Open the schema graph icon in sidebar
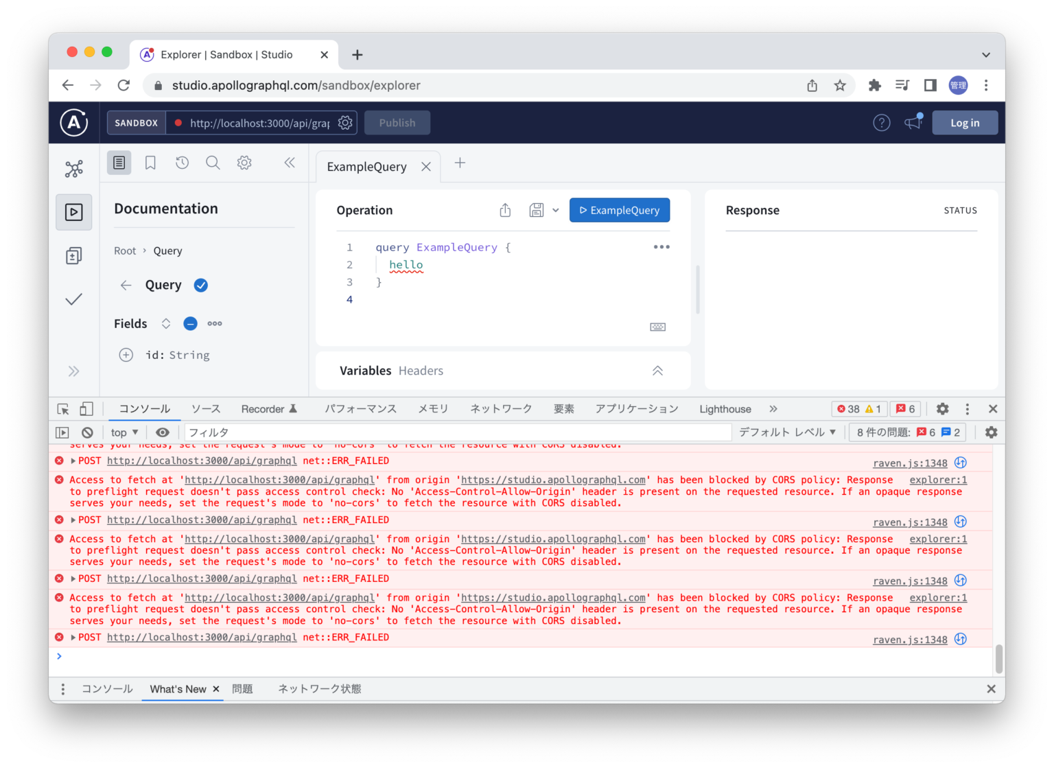 click(x=74, y=169)
